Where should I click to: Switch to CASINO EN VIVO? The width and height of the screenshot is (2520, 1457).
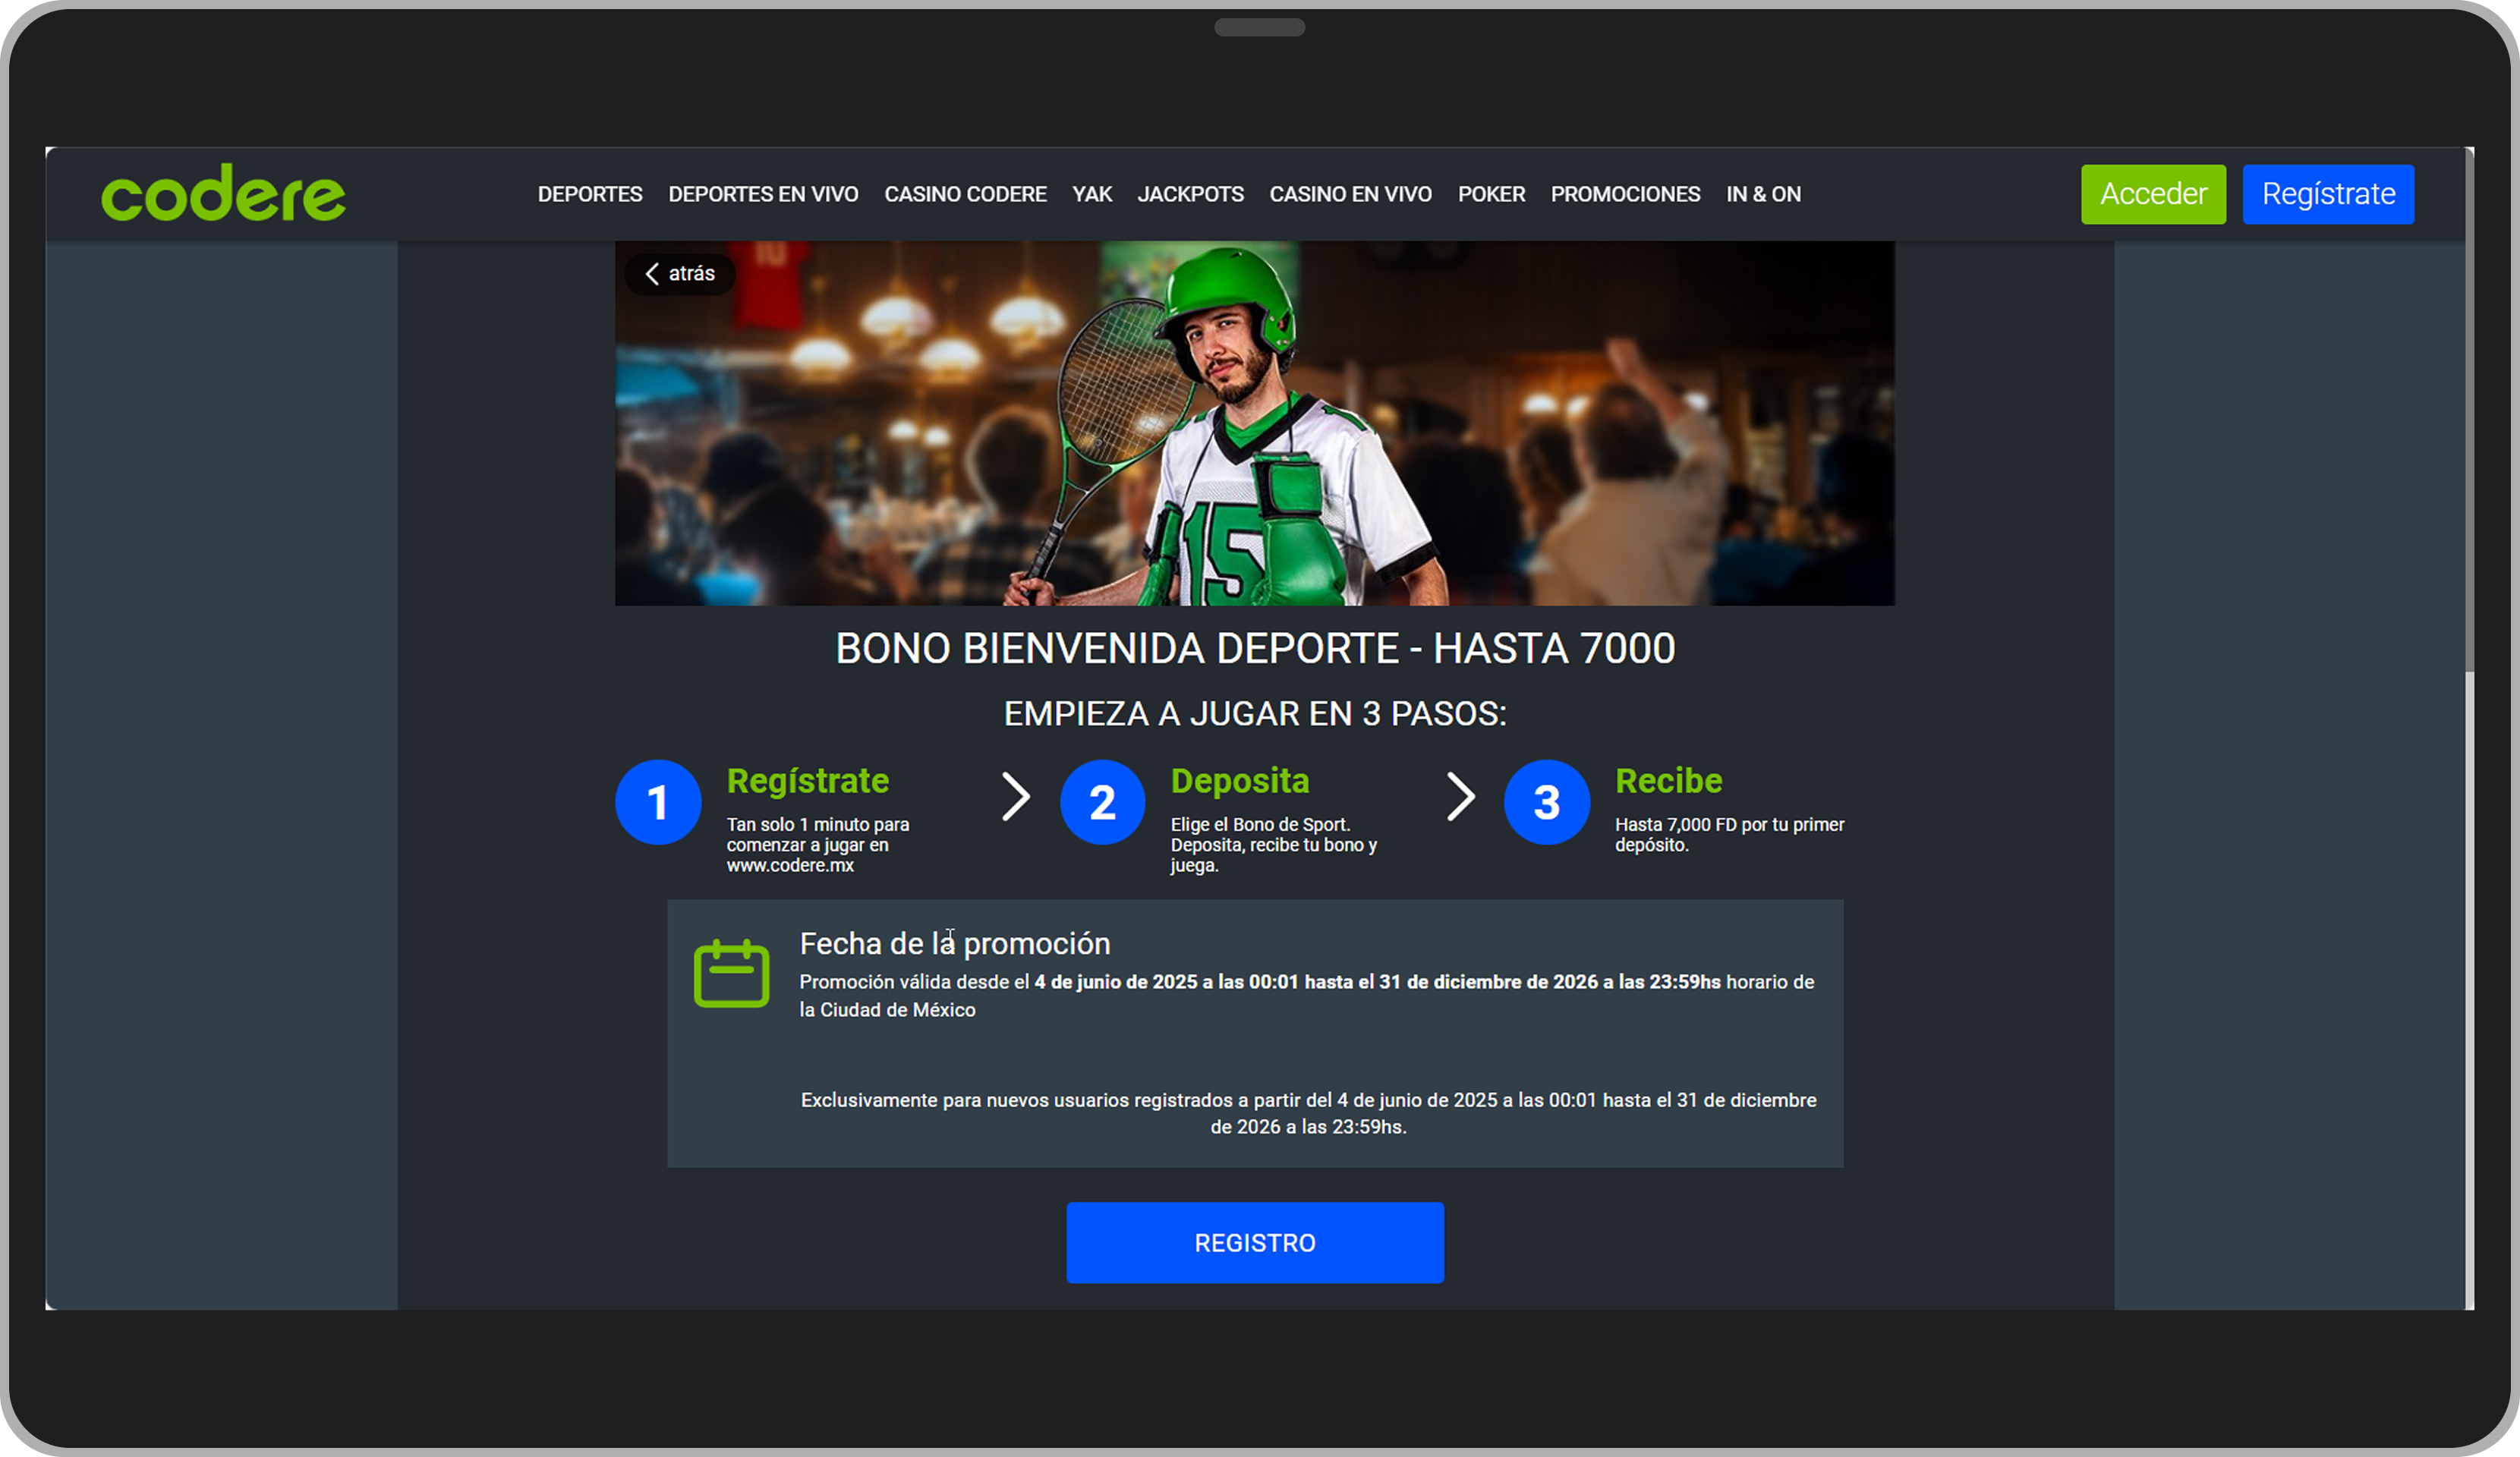pyautogui.click(x=1350, y=194)
